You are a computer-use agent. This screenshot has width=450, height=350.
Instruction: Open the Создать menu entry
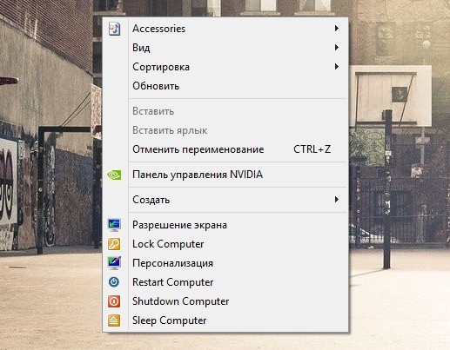[x=225, y=200]
